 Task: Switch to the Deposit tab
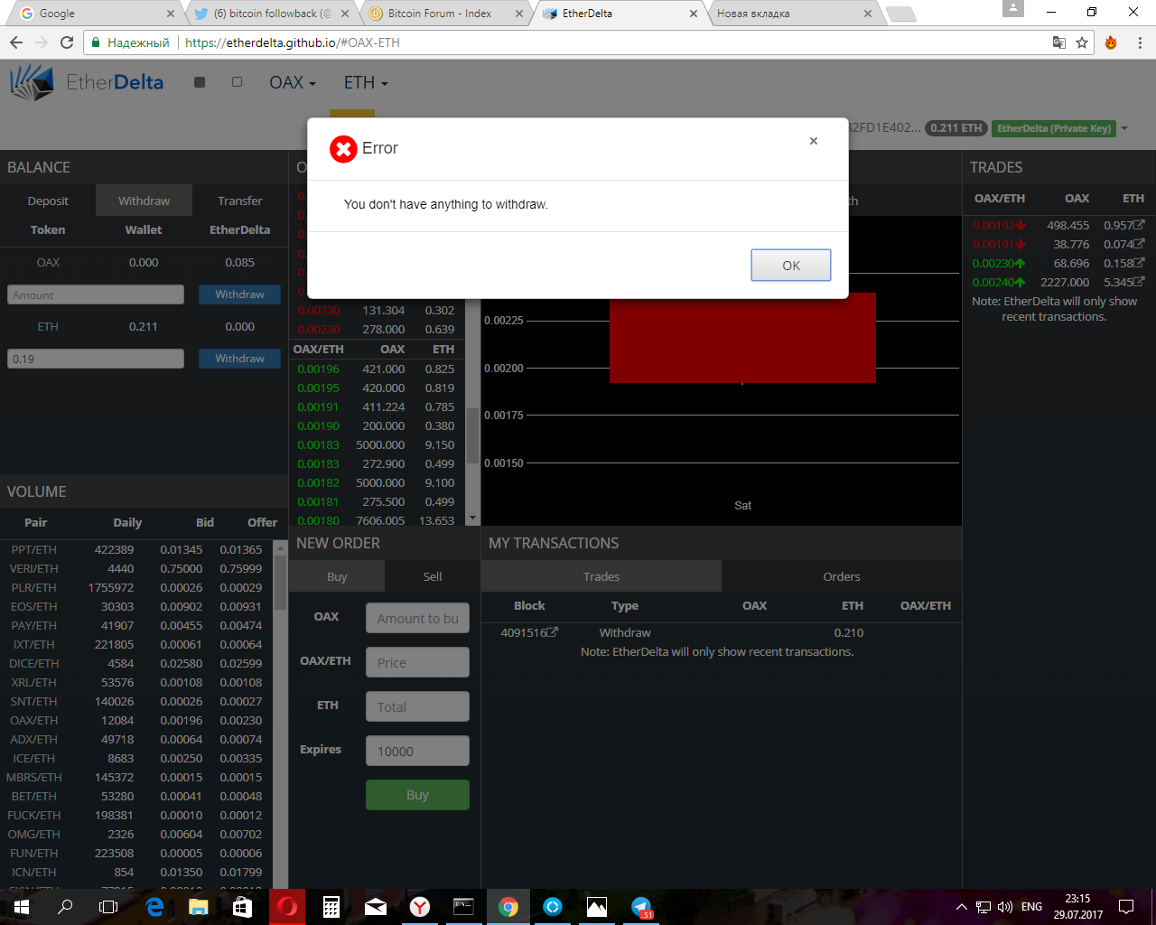pyautogui.click(x=48, y=201)
